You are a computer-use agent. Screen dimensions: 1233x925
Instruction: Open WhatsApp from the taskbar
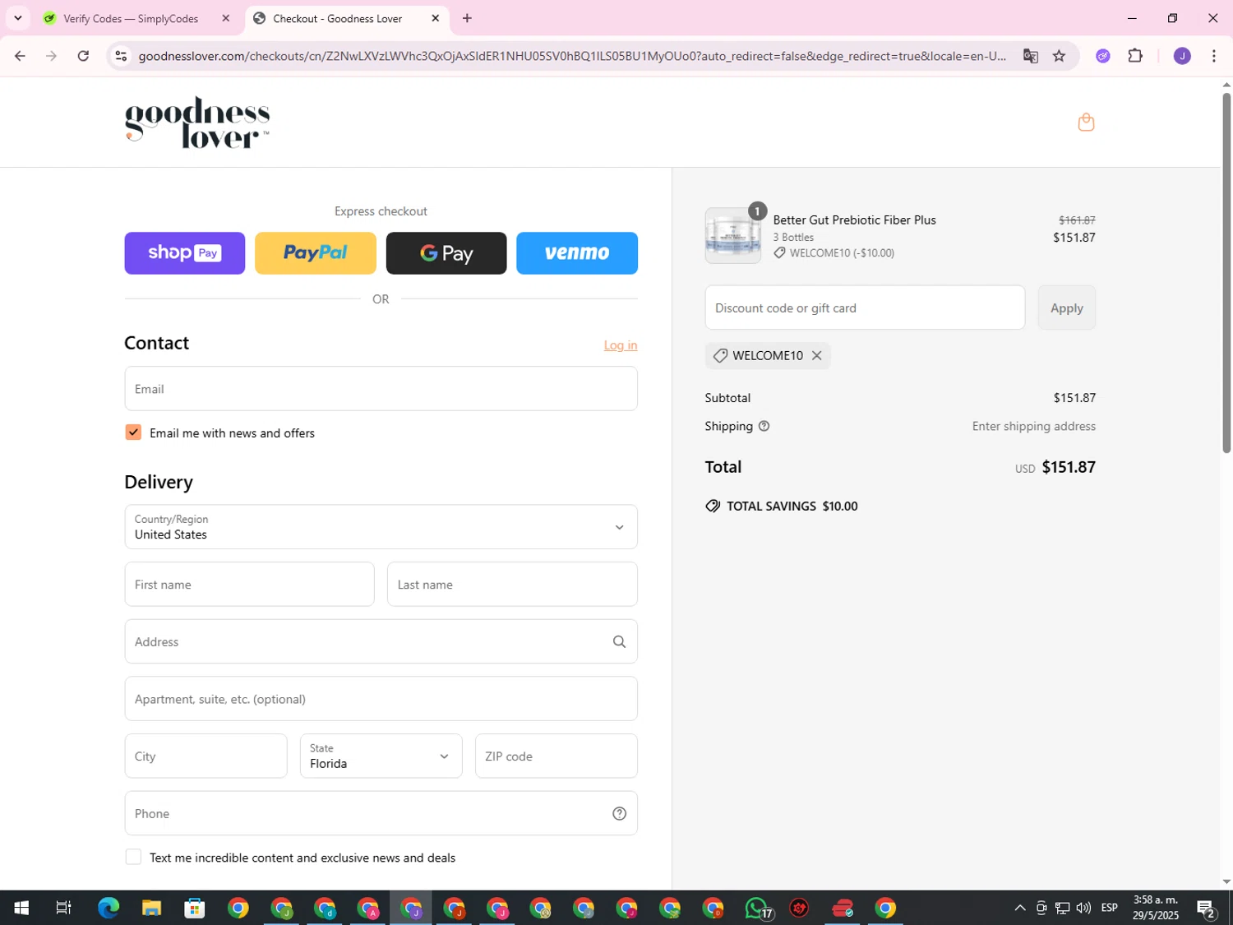[757, 908]
